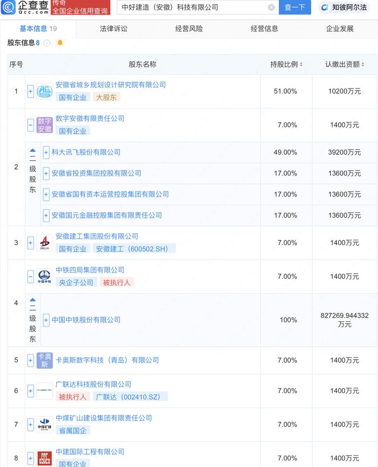The image size is (378, 467).
Task: Open 广联达科技股份有限公司 link
Action: tap(93, 384)
